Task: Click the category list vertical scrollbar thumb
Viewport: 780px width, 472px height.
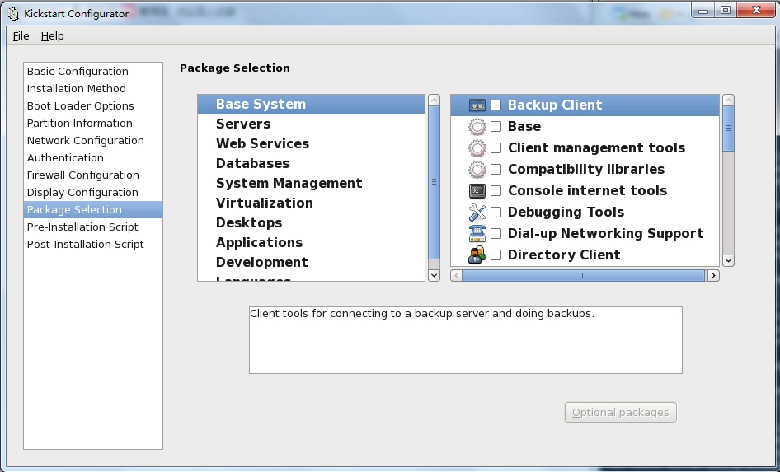Action: [434, 182]
